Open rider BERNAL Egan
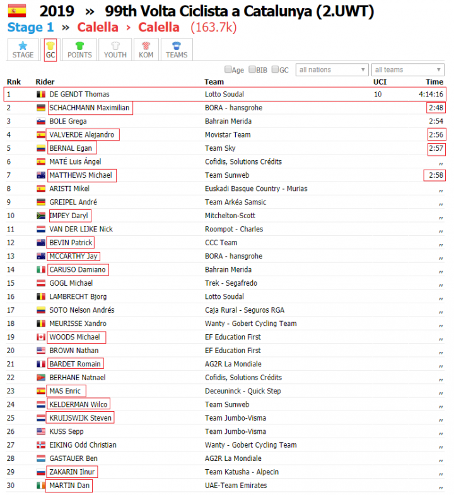 click(x=71, y=148)
